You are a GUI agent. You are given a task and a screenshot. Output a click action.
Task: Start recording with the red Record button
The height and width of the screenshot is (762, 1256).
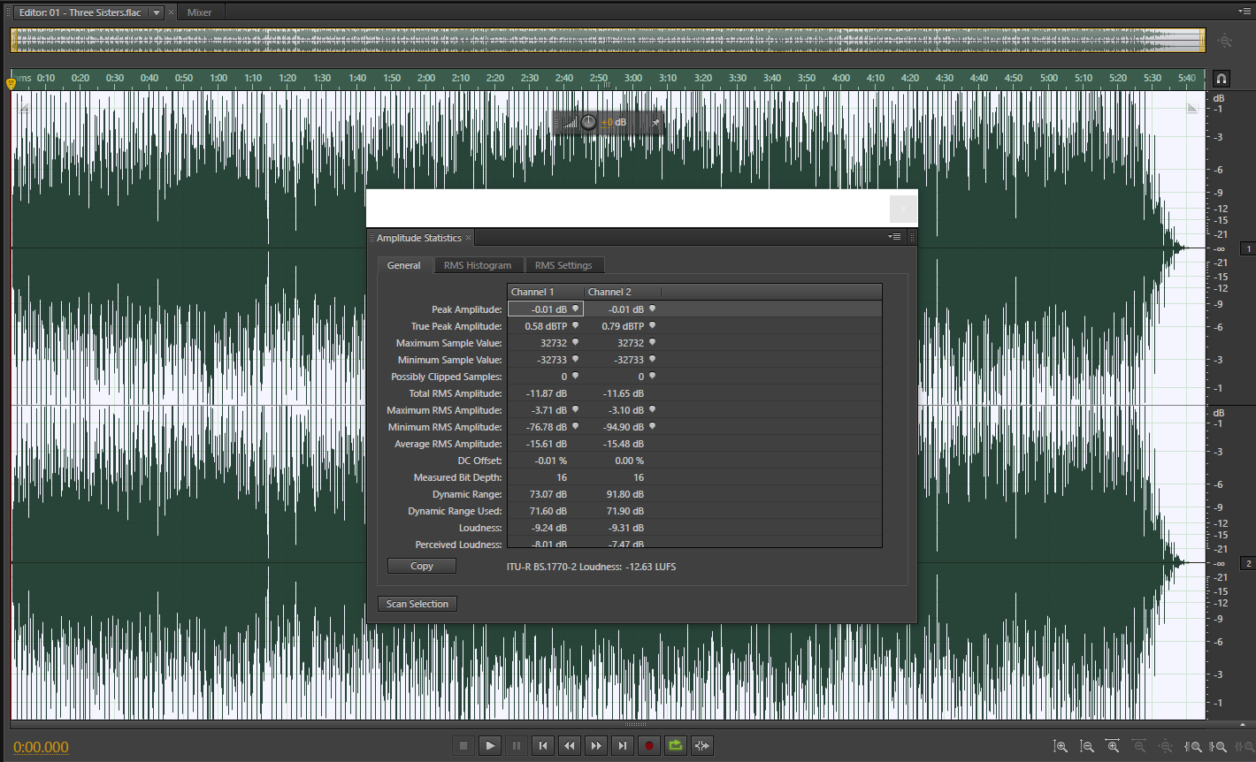coord(649,745)
